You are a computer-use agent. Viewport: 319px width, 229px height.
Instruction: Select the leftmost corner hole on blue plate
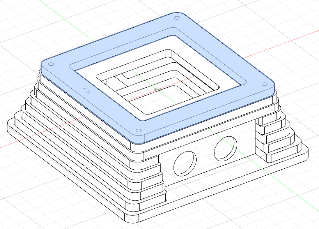[x=49, y=65]
